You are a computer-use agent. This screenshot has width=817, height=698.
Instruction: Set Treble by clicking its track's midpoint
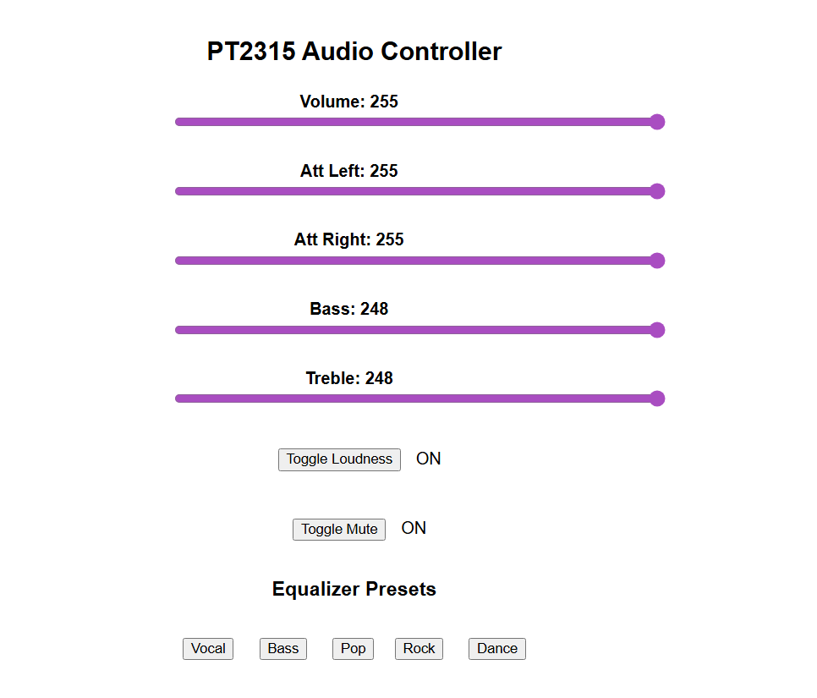(x=416, y=398)
